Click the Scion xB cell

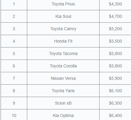tap(63, 103)
